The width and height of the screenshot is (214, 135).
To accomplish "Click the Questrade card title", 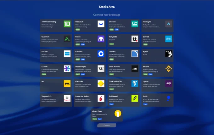I will (45, 37).
